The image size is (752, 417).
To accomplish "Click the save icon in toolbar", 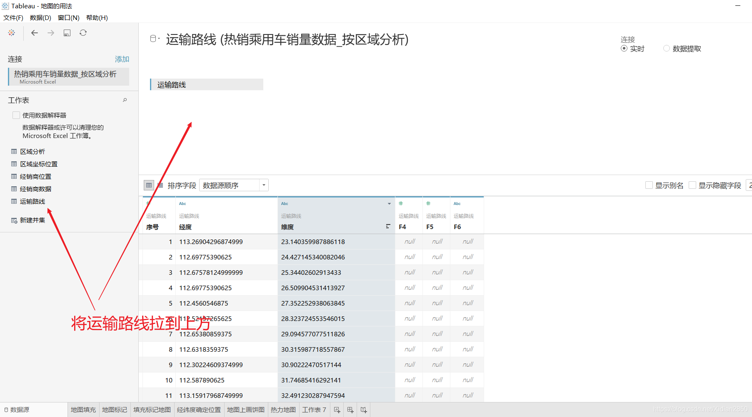I will coord(67,33).
